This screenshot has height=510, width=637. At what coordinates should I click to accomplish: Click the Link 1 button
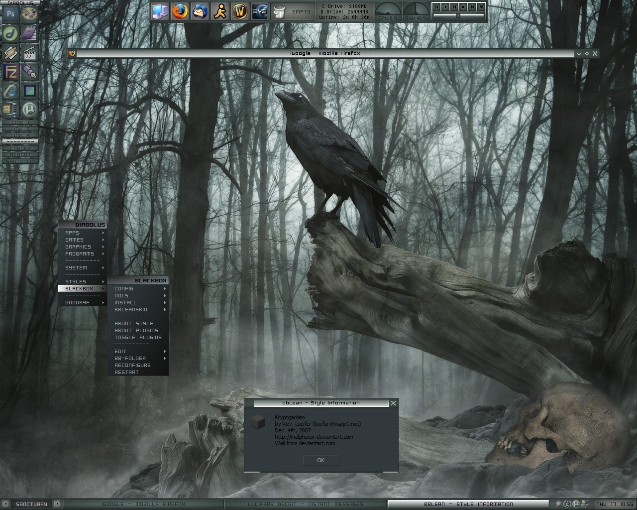20,123
